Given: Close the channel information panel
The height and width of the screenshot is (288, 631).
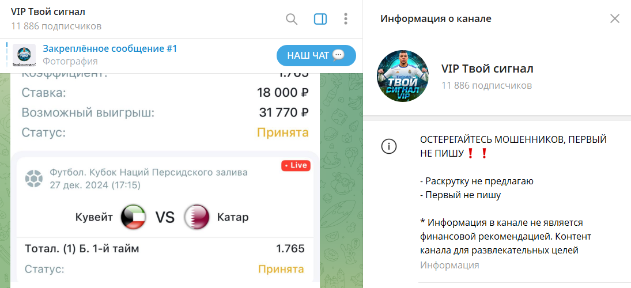Looking at the screenshot, I should pos(614,18).
